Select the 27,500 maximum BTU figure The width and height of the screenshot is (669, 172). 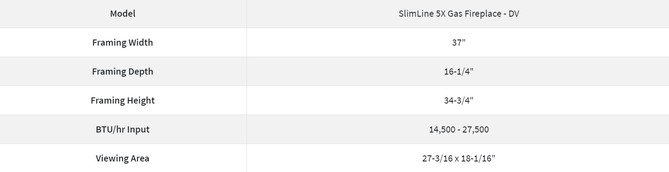(475, 130)
